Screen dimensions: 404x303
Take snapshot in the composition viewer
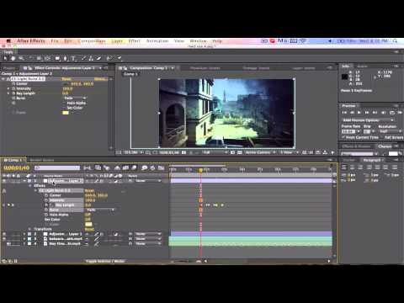tap(183, 152)
